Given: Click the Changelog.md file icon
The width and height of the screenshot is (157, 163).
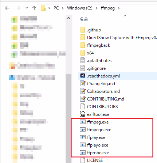Looking at the screenshot, I should point(83,84).
